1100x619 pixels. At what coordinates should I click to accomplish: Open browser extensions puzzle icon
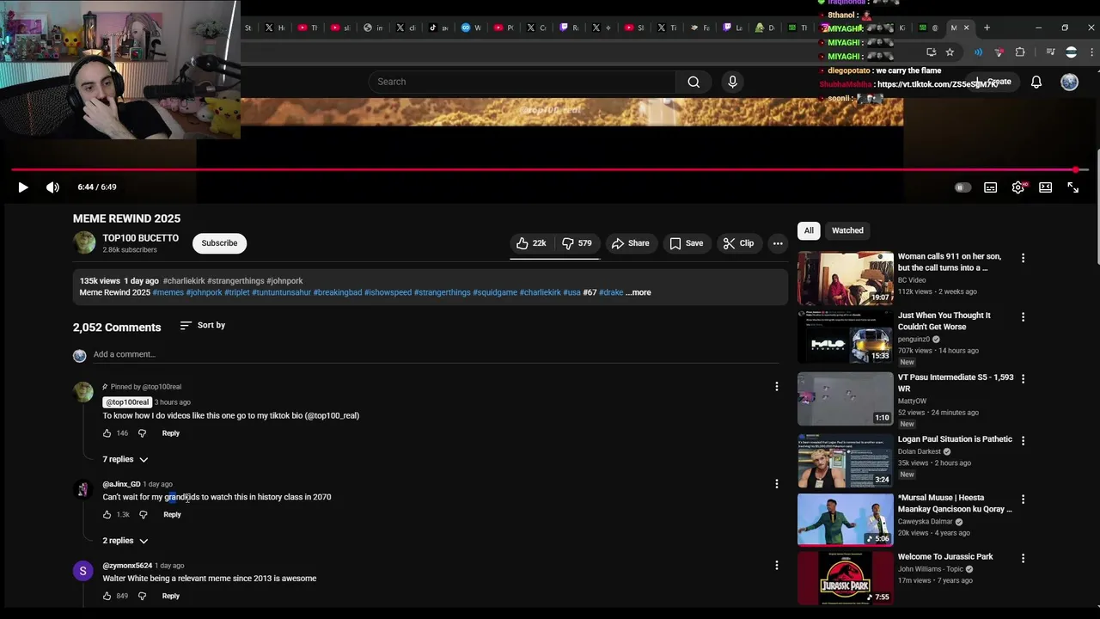pos(1020,52)
